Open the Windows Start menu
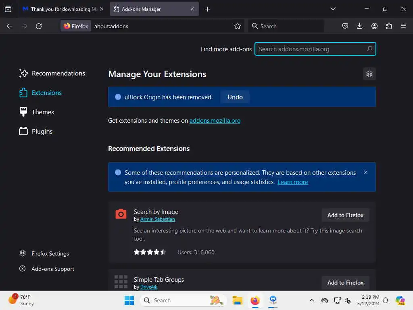The image size is (413, 310). pyautogui.click(x=129, y=300)
